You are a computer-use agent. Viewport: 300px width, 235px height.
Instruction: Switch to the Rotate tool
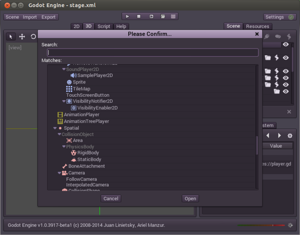pyautogui.click(x=33, y=36)
